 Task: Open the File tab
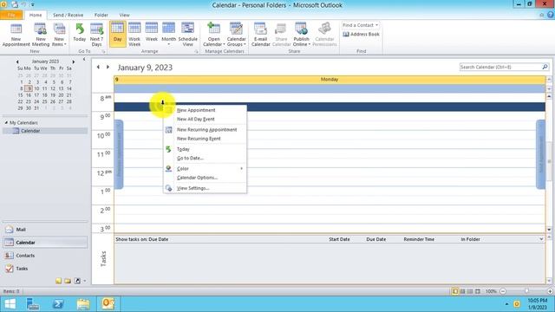click(11, 15)
